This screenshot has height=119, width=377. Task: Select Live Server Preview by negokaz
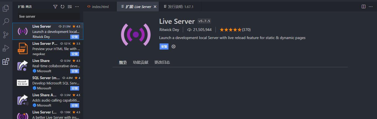tap(48, 48)
